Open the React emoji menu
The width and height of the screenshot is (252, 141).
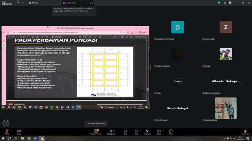coord(137,132)
